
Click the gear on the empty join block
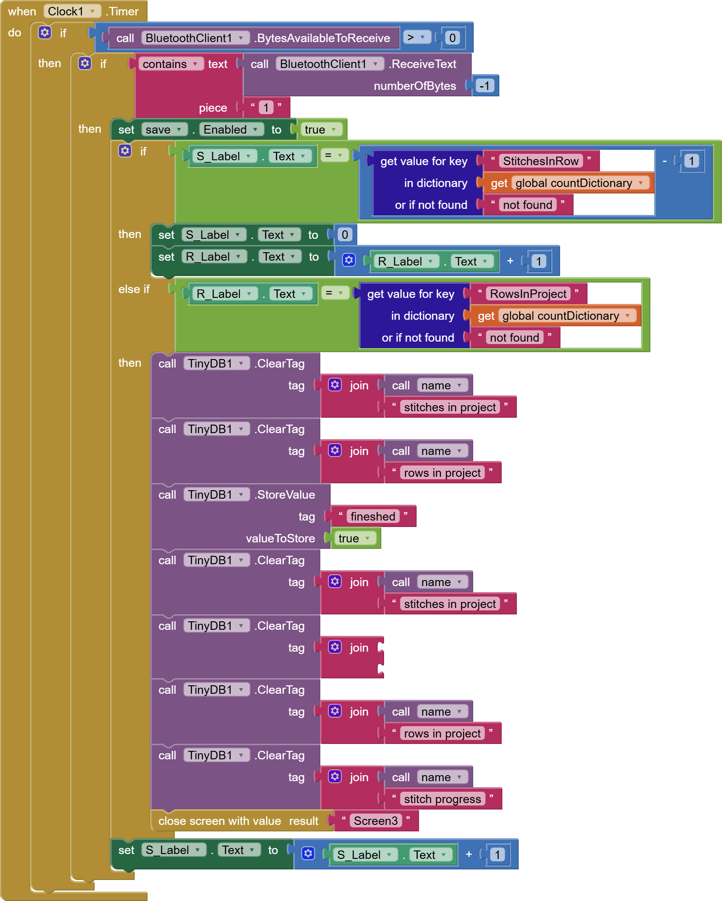(x=335, y=647)
